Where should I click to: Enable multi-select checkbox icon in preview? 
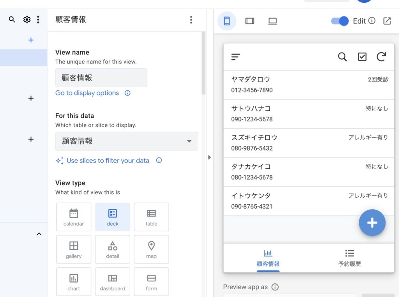(x=362, y=57)
